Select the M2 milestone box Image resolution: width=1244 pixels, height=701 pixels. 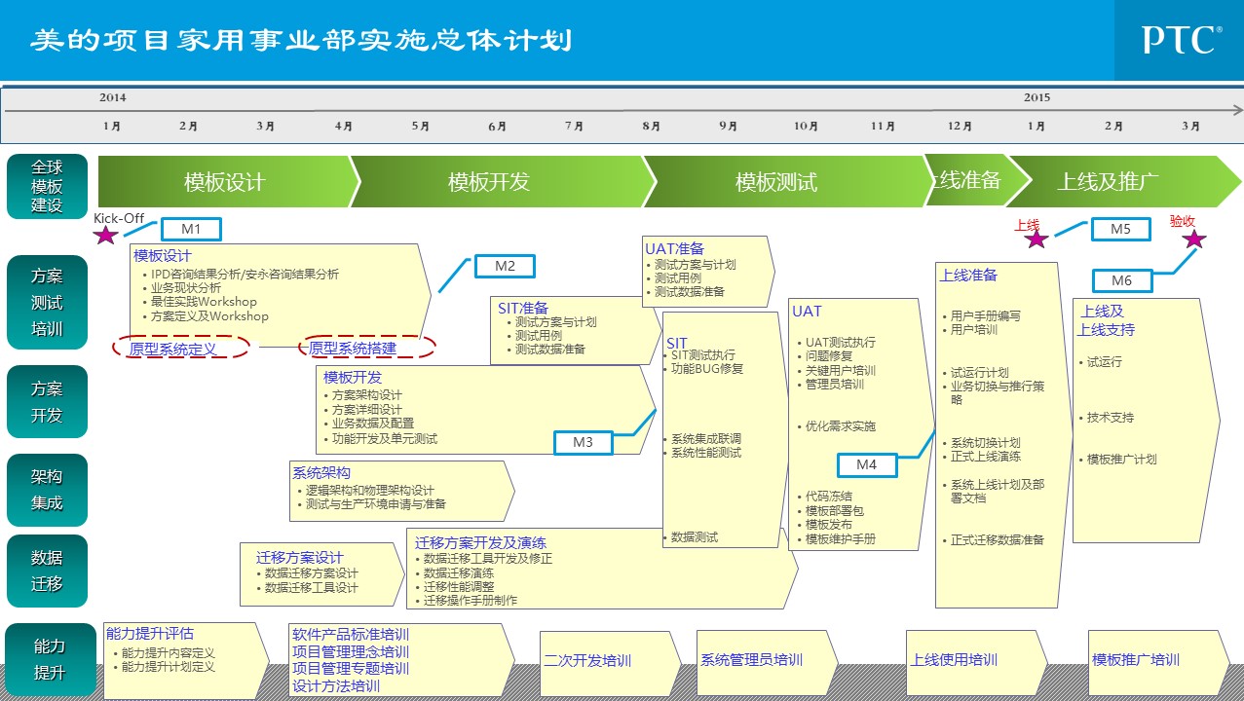click(x=505, y=266)
